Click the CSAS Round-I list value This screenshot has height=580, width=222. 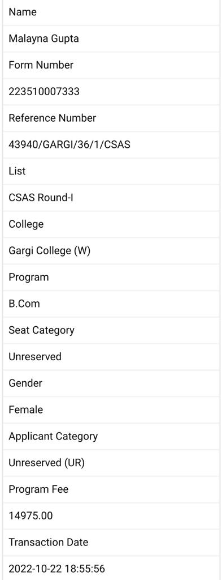coord(41,198)
